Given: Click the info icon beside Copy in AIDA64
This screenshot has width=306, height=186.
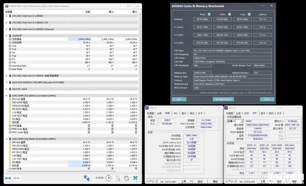Looking at the screenshot, I should click(249, 14).
